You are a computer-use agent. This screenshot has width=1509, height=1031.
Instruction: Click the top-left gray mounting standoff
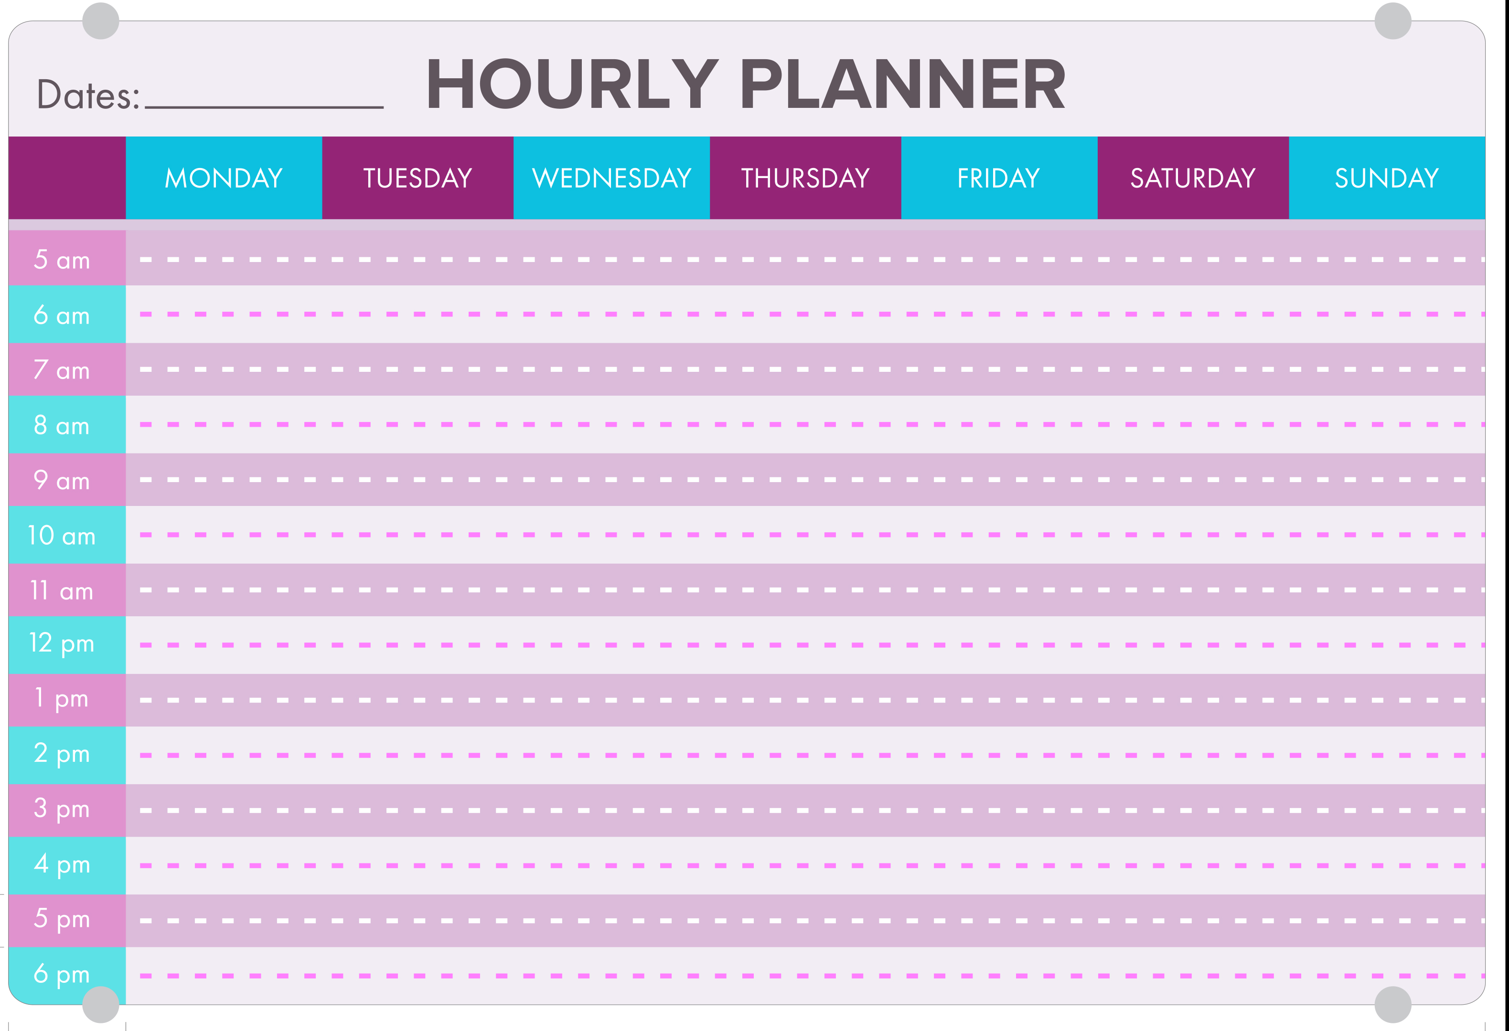tap(101, 21)
